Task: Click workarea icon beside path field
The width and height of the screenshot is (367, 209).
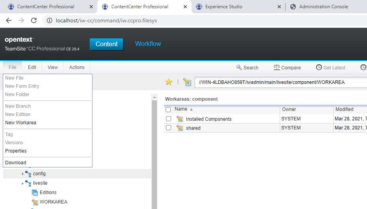Action: click(x=187, y=82)
